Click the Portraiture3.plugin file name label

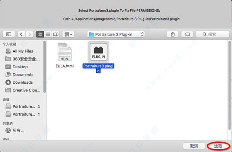[98, 68]
